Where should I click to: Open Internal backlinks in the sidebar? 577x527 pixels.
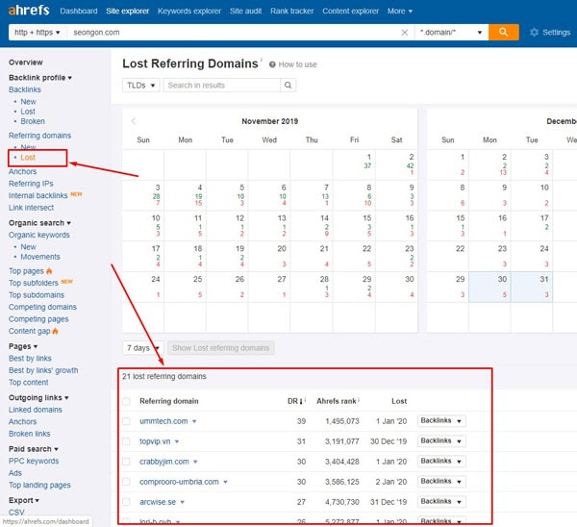click(38, 195)
